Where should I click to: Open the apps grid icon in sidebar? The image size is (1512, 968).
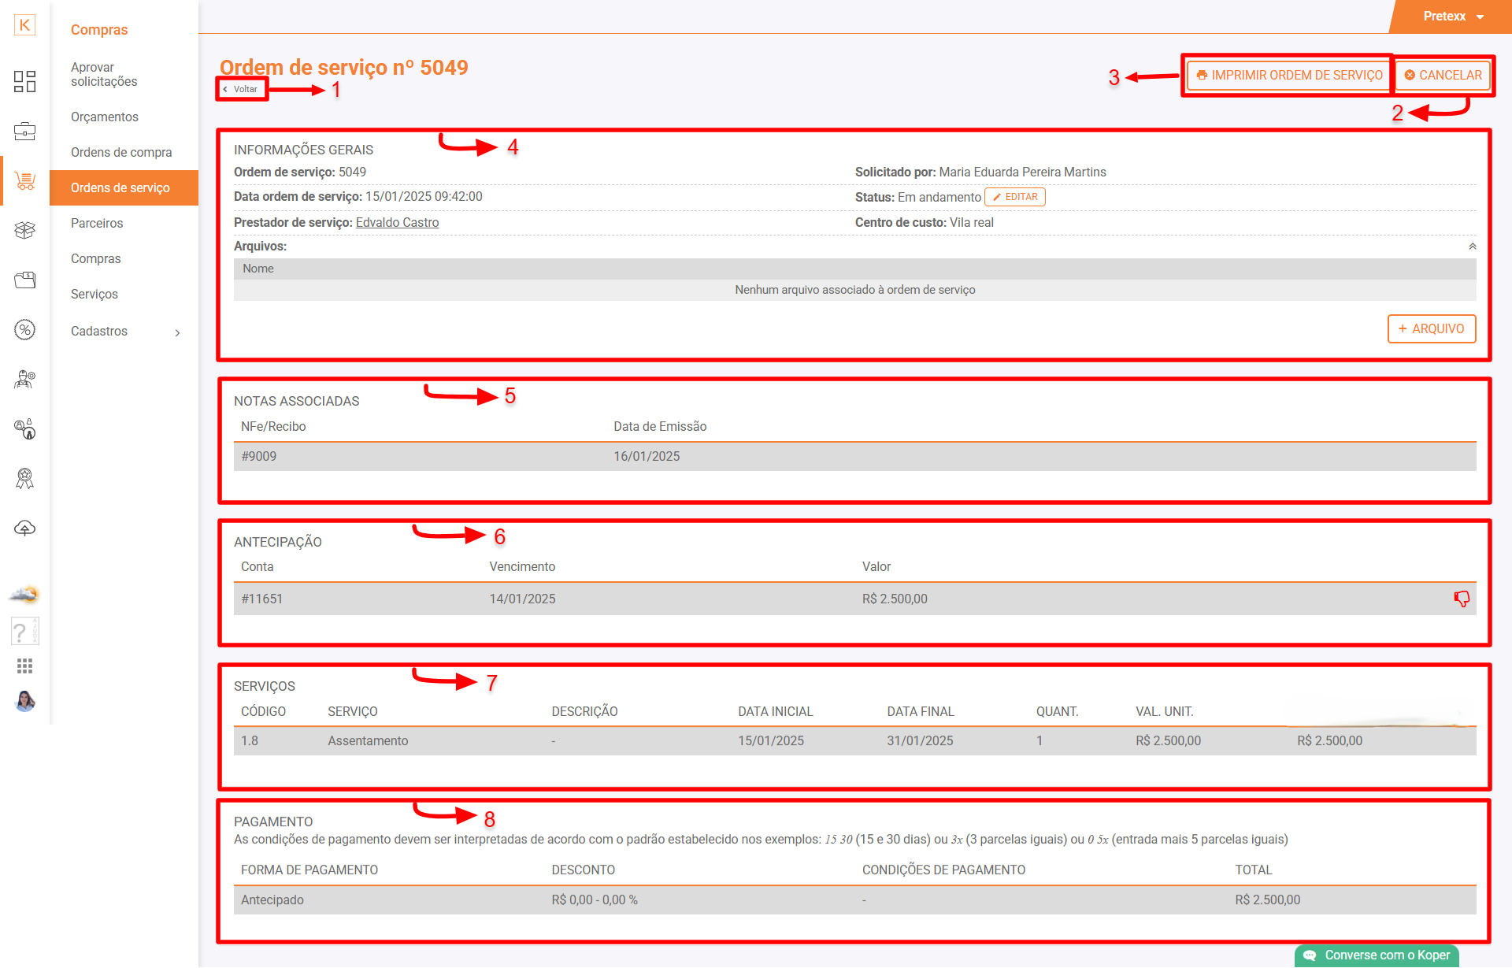coord(24,666)
